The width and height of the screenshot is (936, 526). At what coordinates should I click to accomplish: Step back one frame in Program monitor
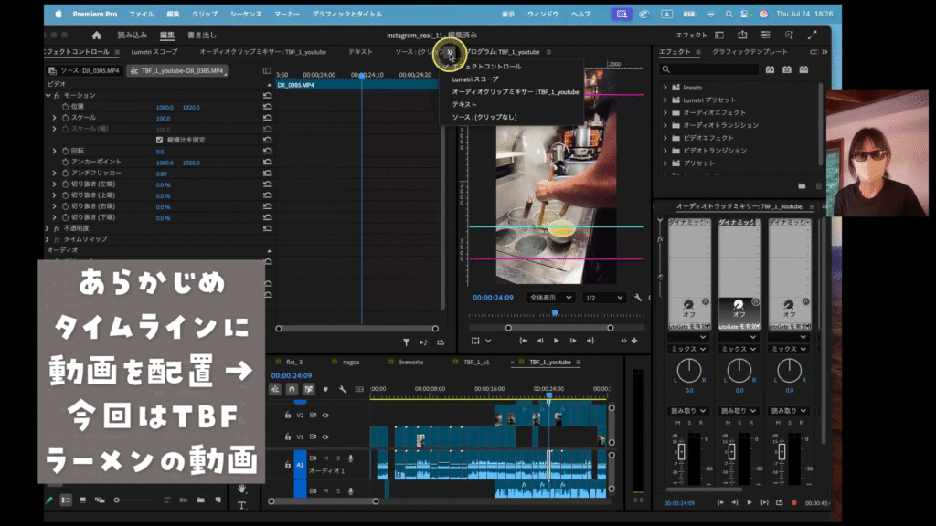click(540, 341)
